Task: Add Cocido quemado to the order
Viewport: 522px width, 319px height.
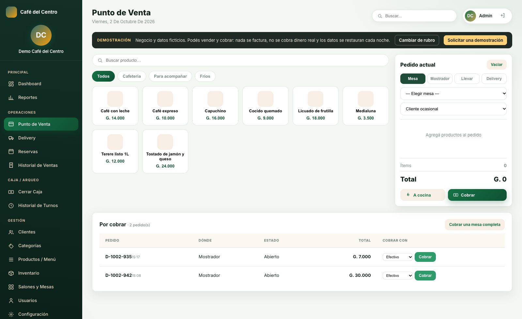Action: click(x=266, y=106)
